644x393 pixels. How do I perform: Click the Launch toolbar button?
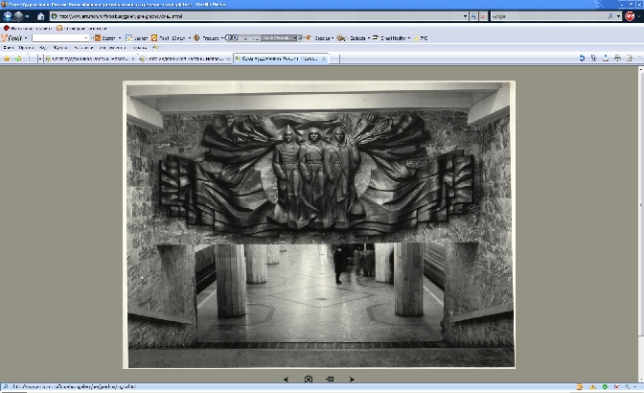point(137,37)
